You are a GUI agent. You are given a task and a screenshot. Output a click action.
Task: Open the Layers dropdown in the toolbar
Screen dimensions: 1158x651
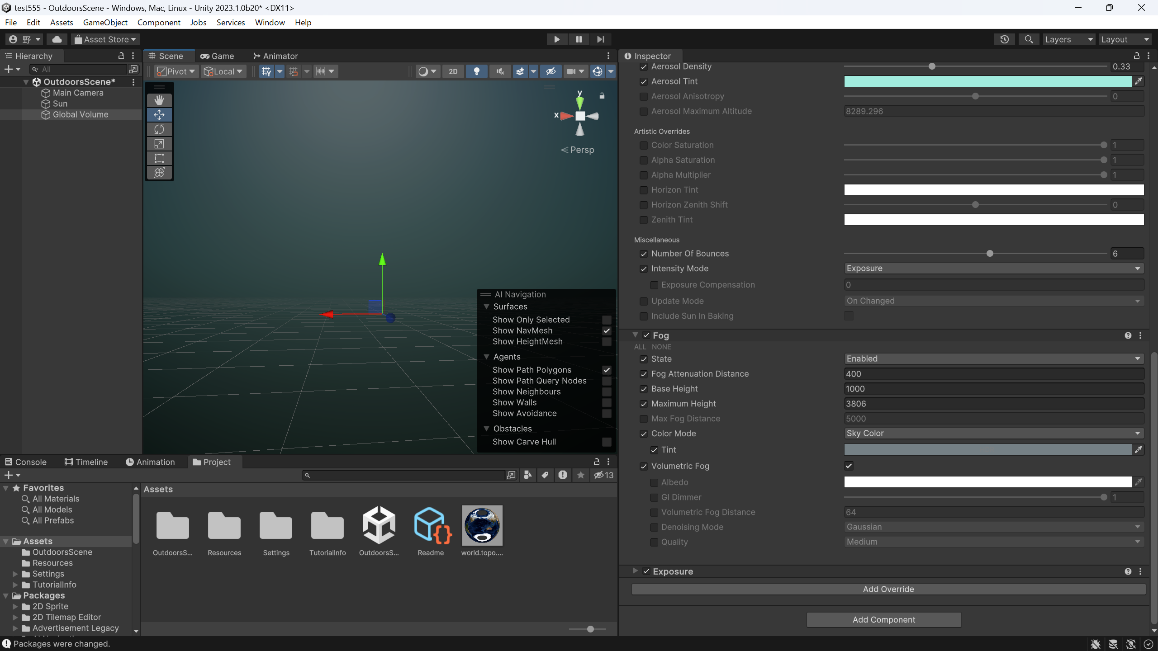coord(1069,39)
